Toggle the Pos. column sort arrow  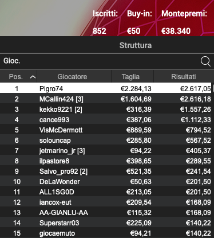click(x=33, y=77)
